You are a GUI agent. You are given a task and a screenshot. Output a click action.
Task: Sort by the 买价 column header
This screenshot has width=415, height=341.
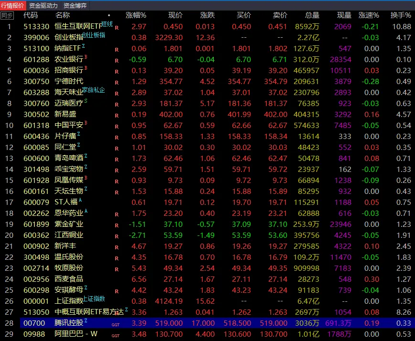coord(243,15)
